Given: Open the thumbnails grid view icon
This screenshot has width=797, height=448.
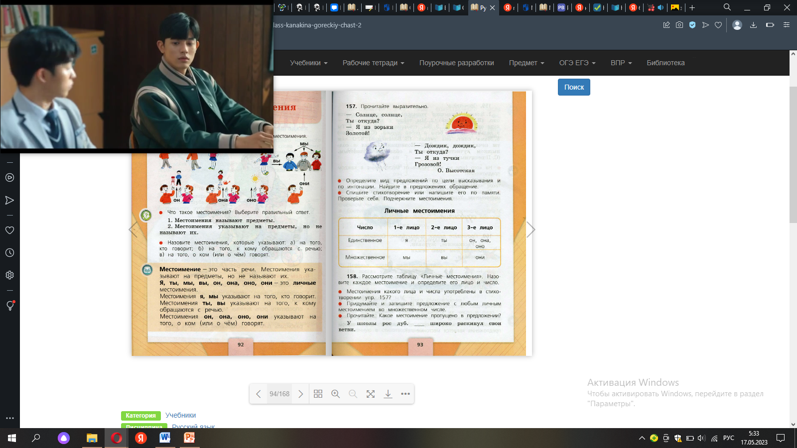Looking at the screenshot, I should pyautogui.click(x=318, y=394).
